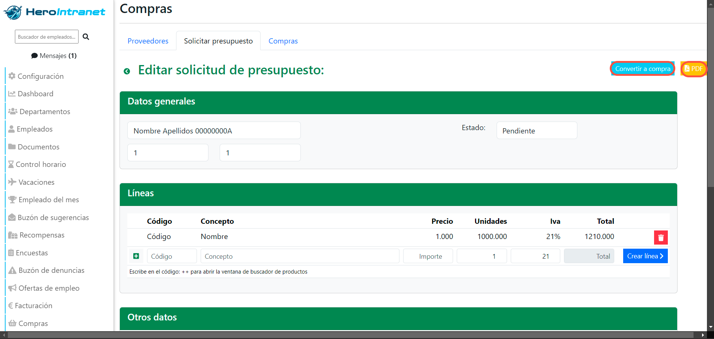Select the Solicitar presupuesto tab
This screenshot has height=339, width=714.
(218, 41)
